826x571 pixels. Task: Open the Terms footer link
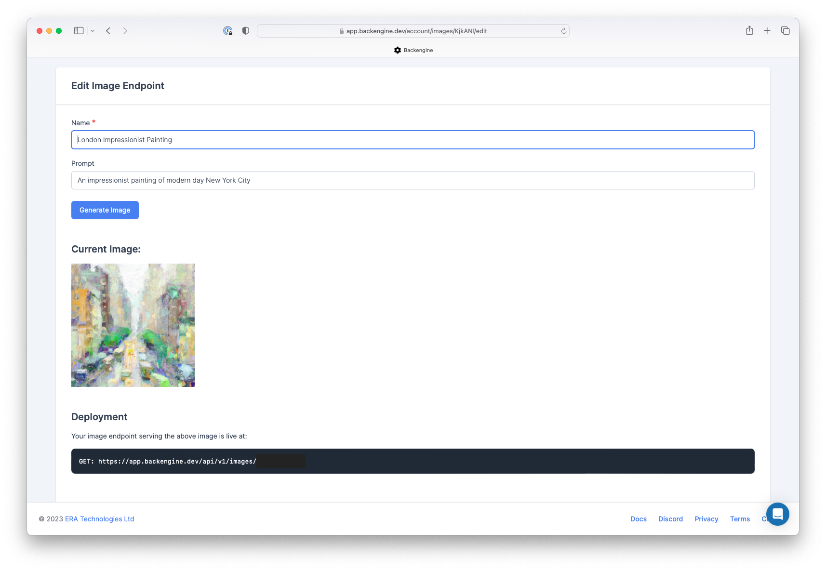coord(740,519)
